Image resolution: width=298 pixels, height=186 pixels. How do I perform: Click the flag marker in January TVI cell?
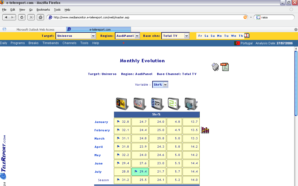118,121
